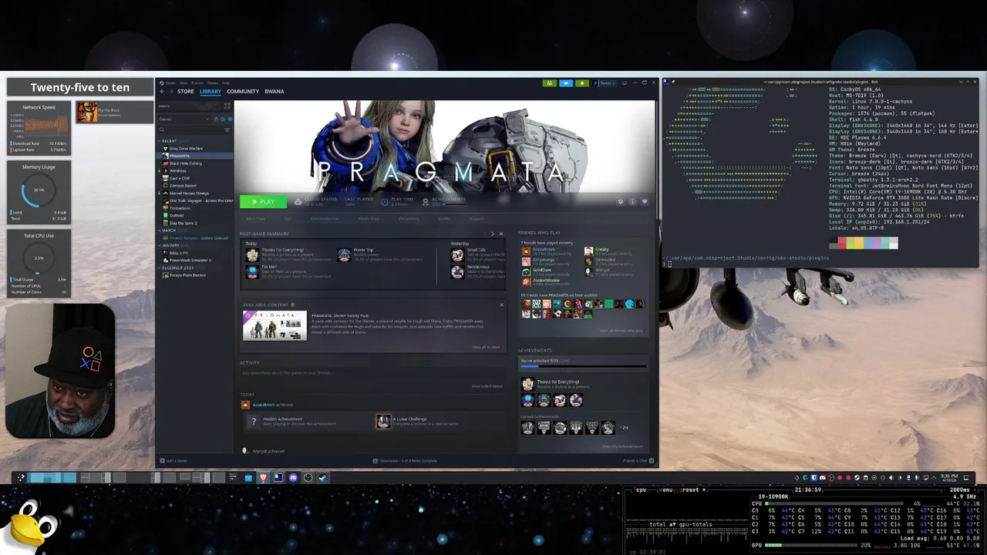Click View all in store link
Screen dimensions: 987x555
(x=486, y=347)
